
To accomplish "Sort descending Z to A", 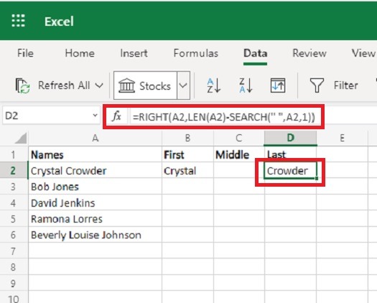I will pyautogui.click(x=246, y=85).
